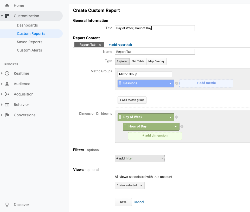This screenshot has width=250, height=212.
Task: Remove the Hour of Day dimension
Action: 182,126
